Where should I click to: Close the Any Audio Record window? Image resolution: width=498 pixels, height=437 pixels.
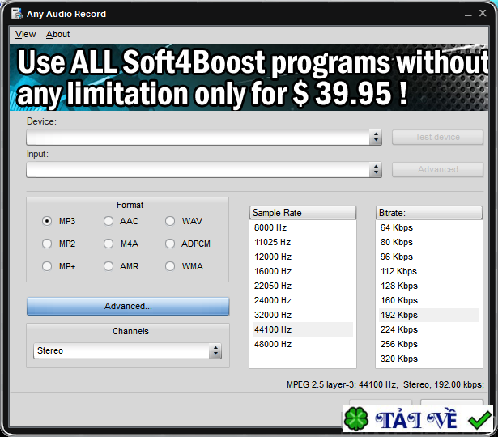(x=483, y=13)
